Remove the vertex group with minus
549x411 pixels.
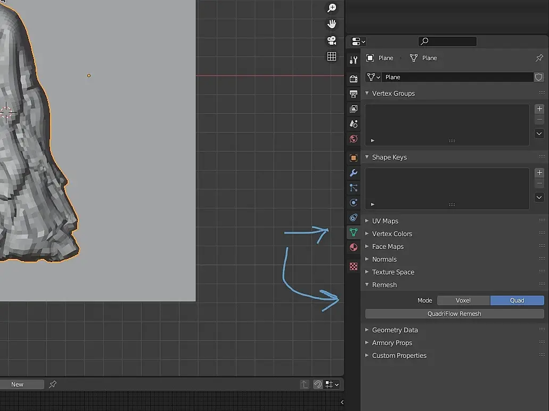[539, 120]
